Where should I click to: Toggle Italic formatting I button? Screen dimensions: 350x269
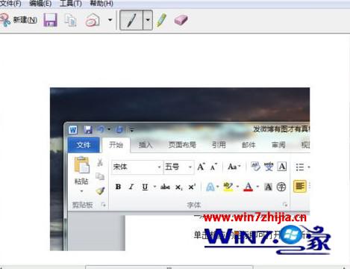pyautogui.click(x=131, y=187)
